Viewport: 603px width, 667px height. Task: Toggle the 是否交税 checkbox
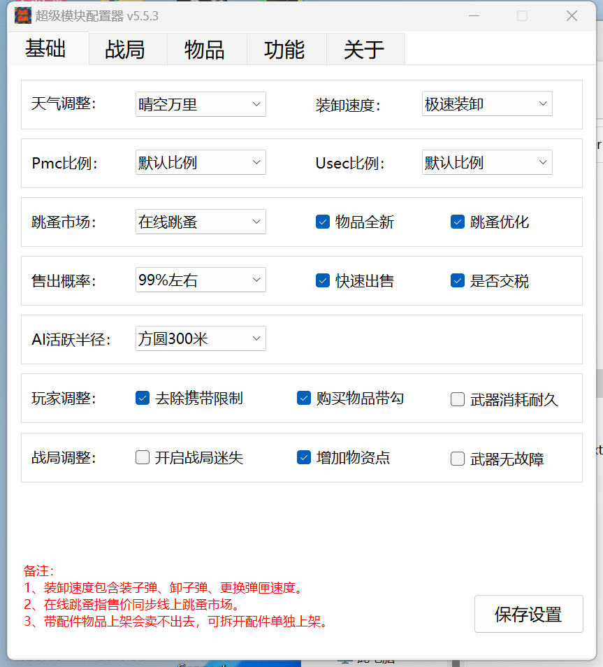pyautogui.click(x=458, y=280)
